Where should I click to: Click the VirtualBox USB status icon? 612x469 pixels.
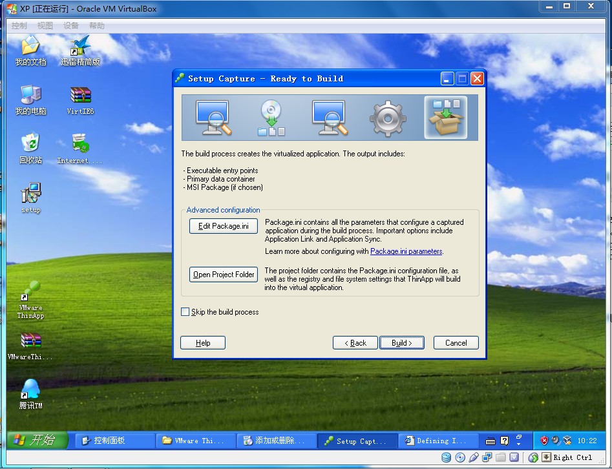(474, 457)
